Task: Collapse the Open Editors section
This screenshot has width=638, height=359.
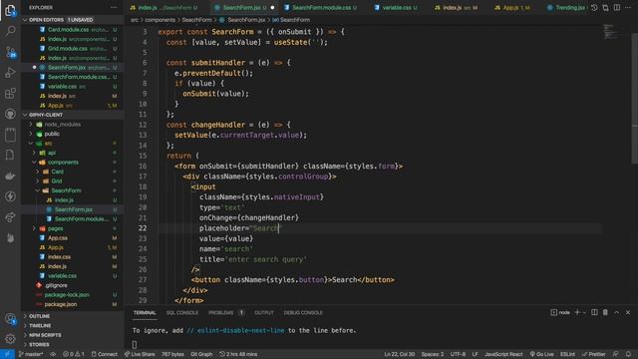Action: point(73,20)
